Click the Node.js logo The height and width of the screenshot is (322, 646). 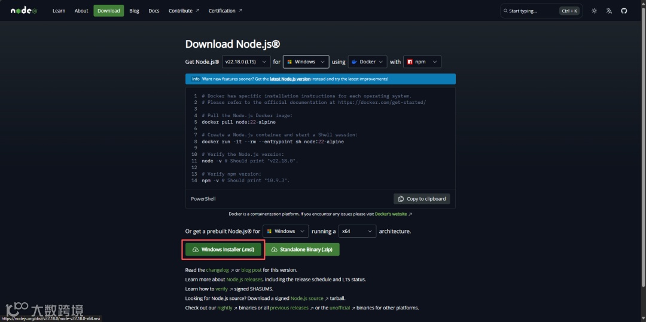click(x=24, y=11)
